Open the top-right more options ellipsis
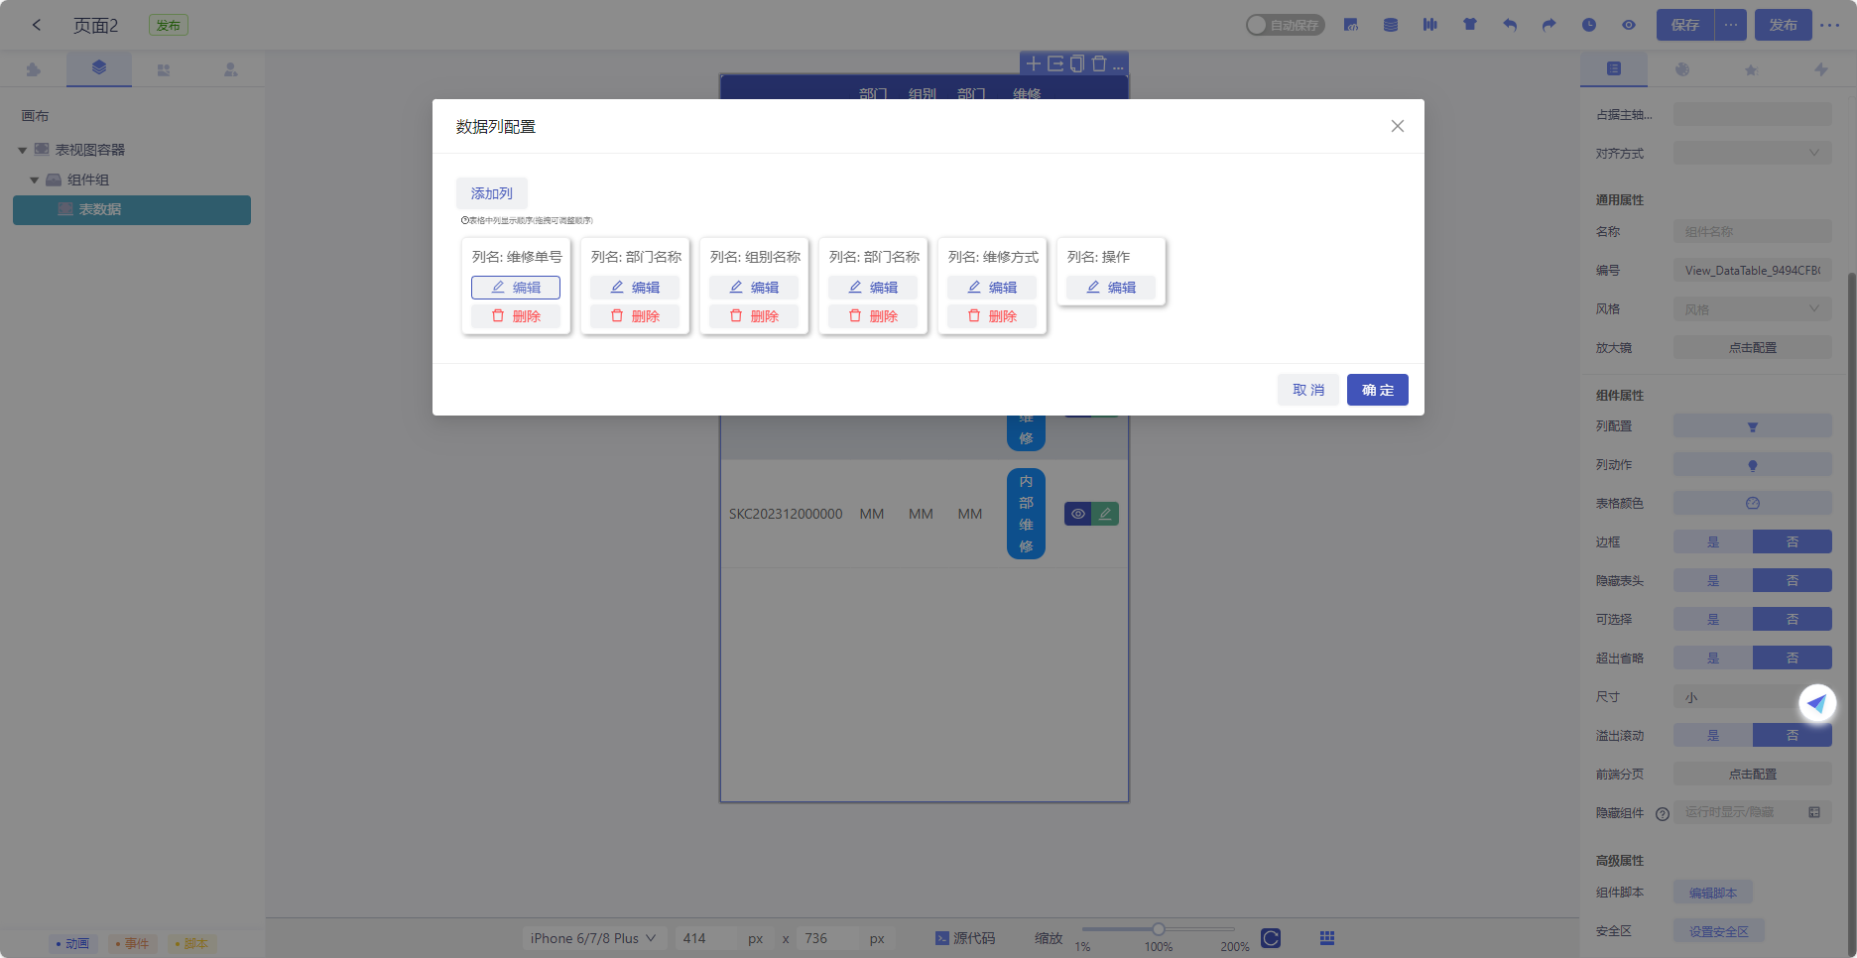This screenshot has height=958, width=1857. (1830, 25)
